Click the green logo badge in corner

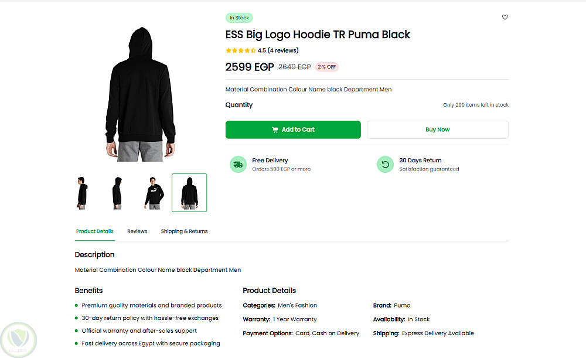point(18,339)
